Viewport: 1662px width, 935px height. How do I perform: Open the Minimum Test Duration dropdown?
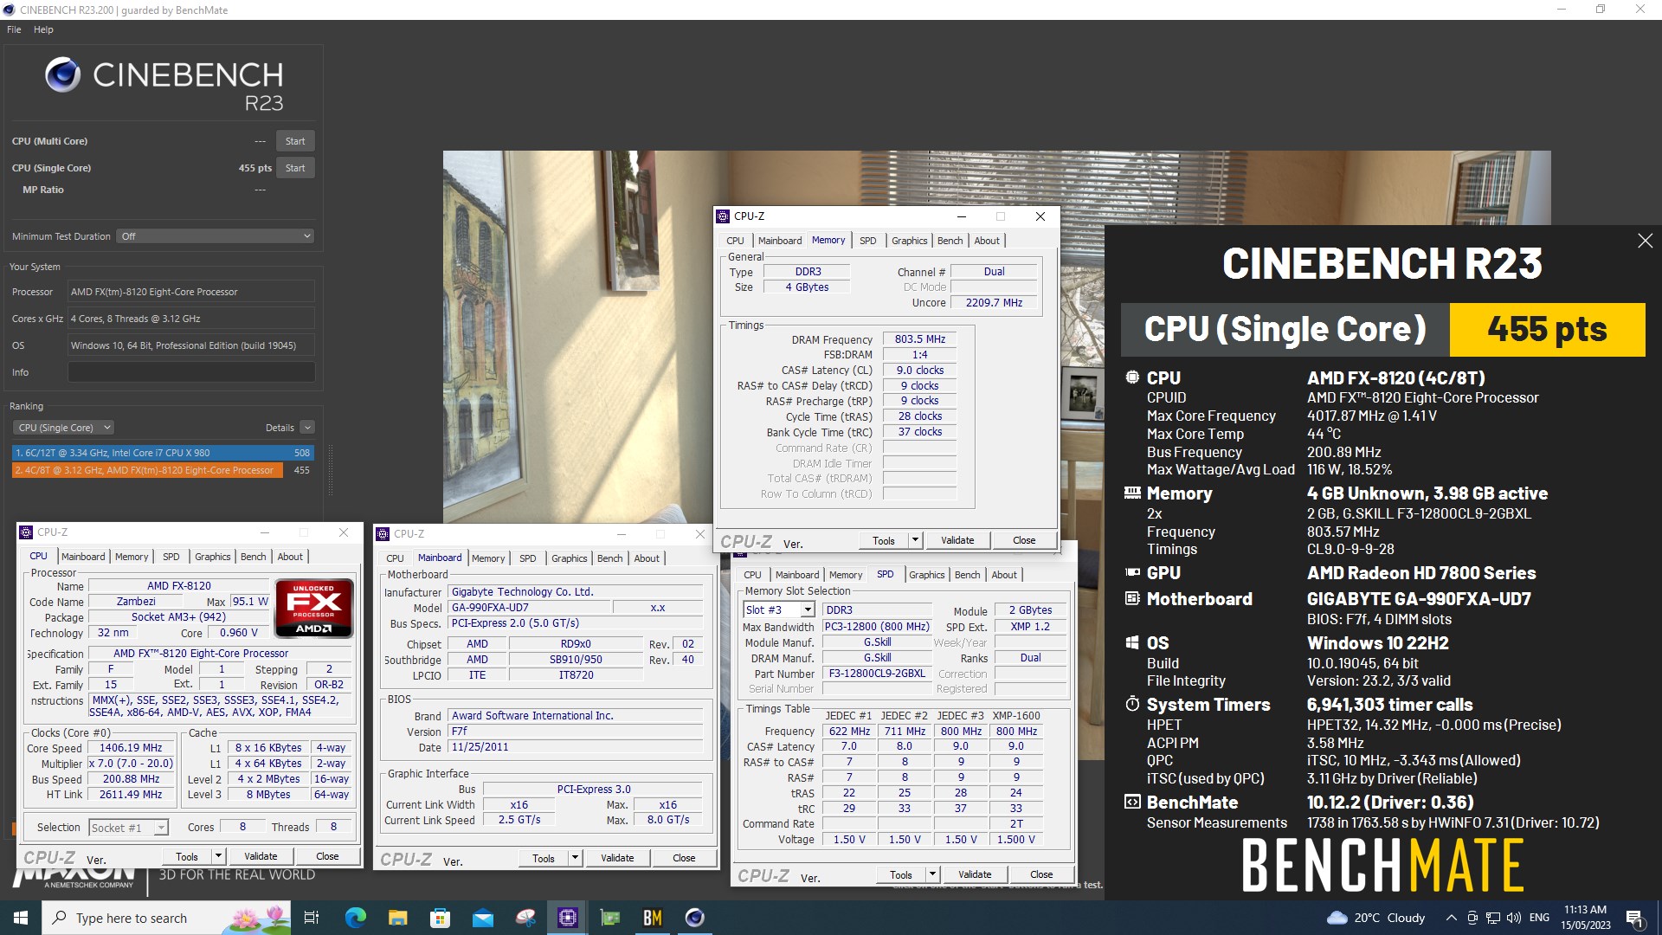[x=216, y=236]
